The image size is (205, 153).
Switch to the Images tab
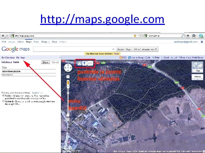(x=12, y=42)
